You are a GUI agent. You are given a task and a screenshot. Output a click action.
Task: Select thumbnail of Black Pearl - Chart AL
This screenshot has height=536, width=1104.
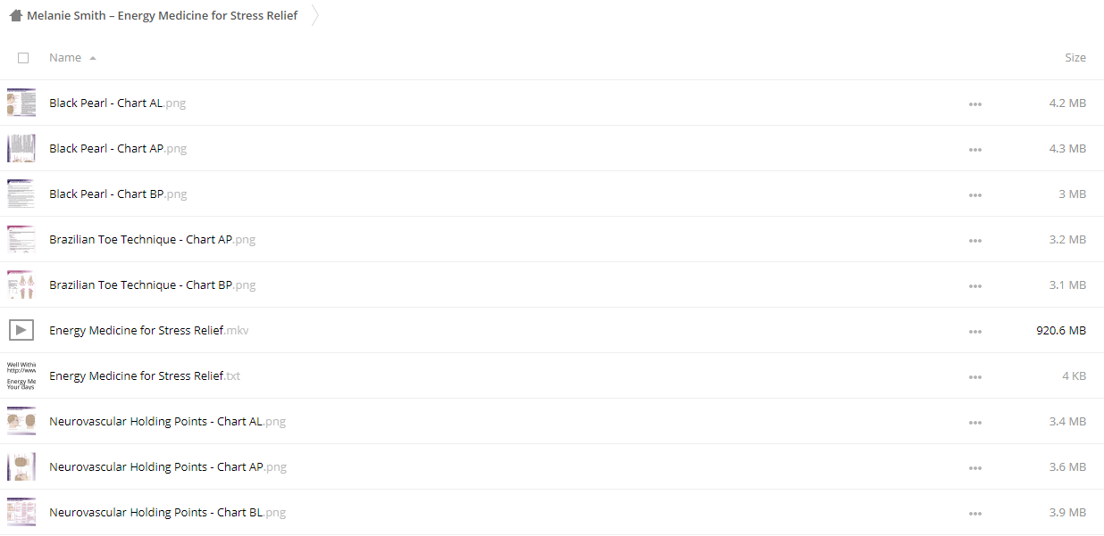(21, 103)
